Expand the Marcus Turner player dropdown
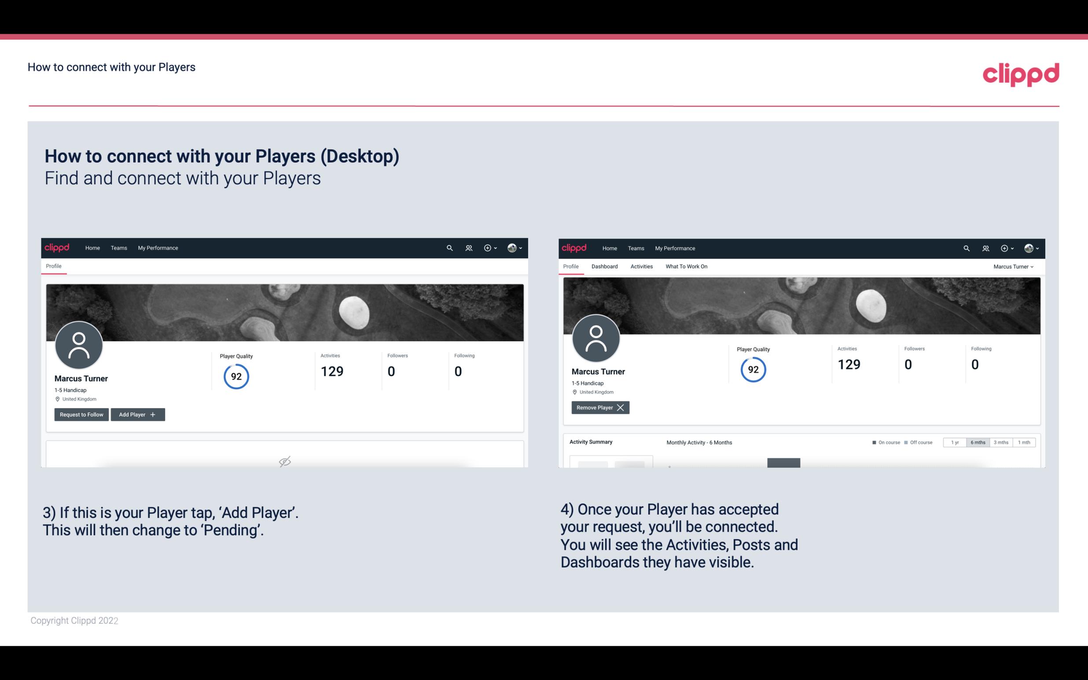 [1013, 266]
